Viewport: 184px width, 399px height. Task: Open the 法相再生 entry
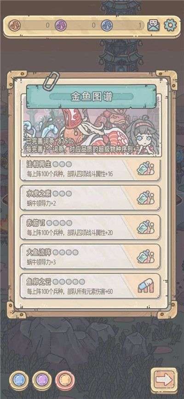tap(90, 170)
